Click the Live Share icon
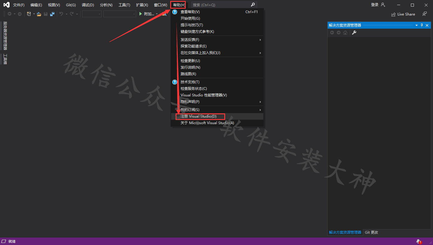Screen dimensions: 433x245 pos(394,14)
